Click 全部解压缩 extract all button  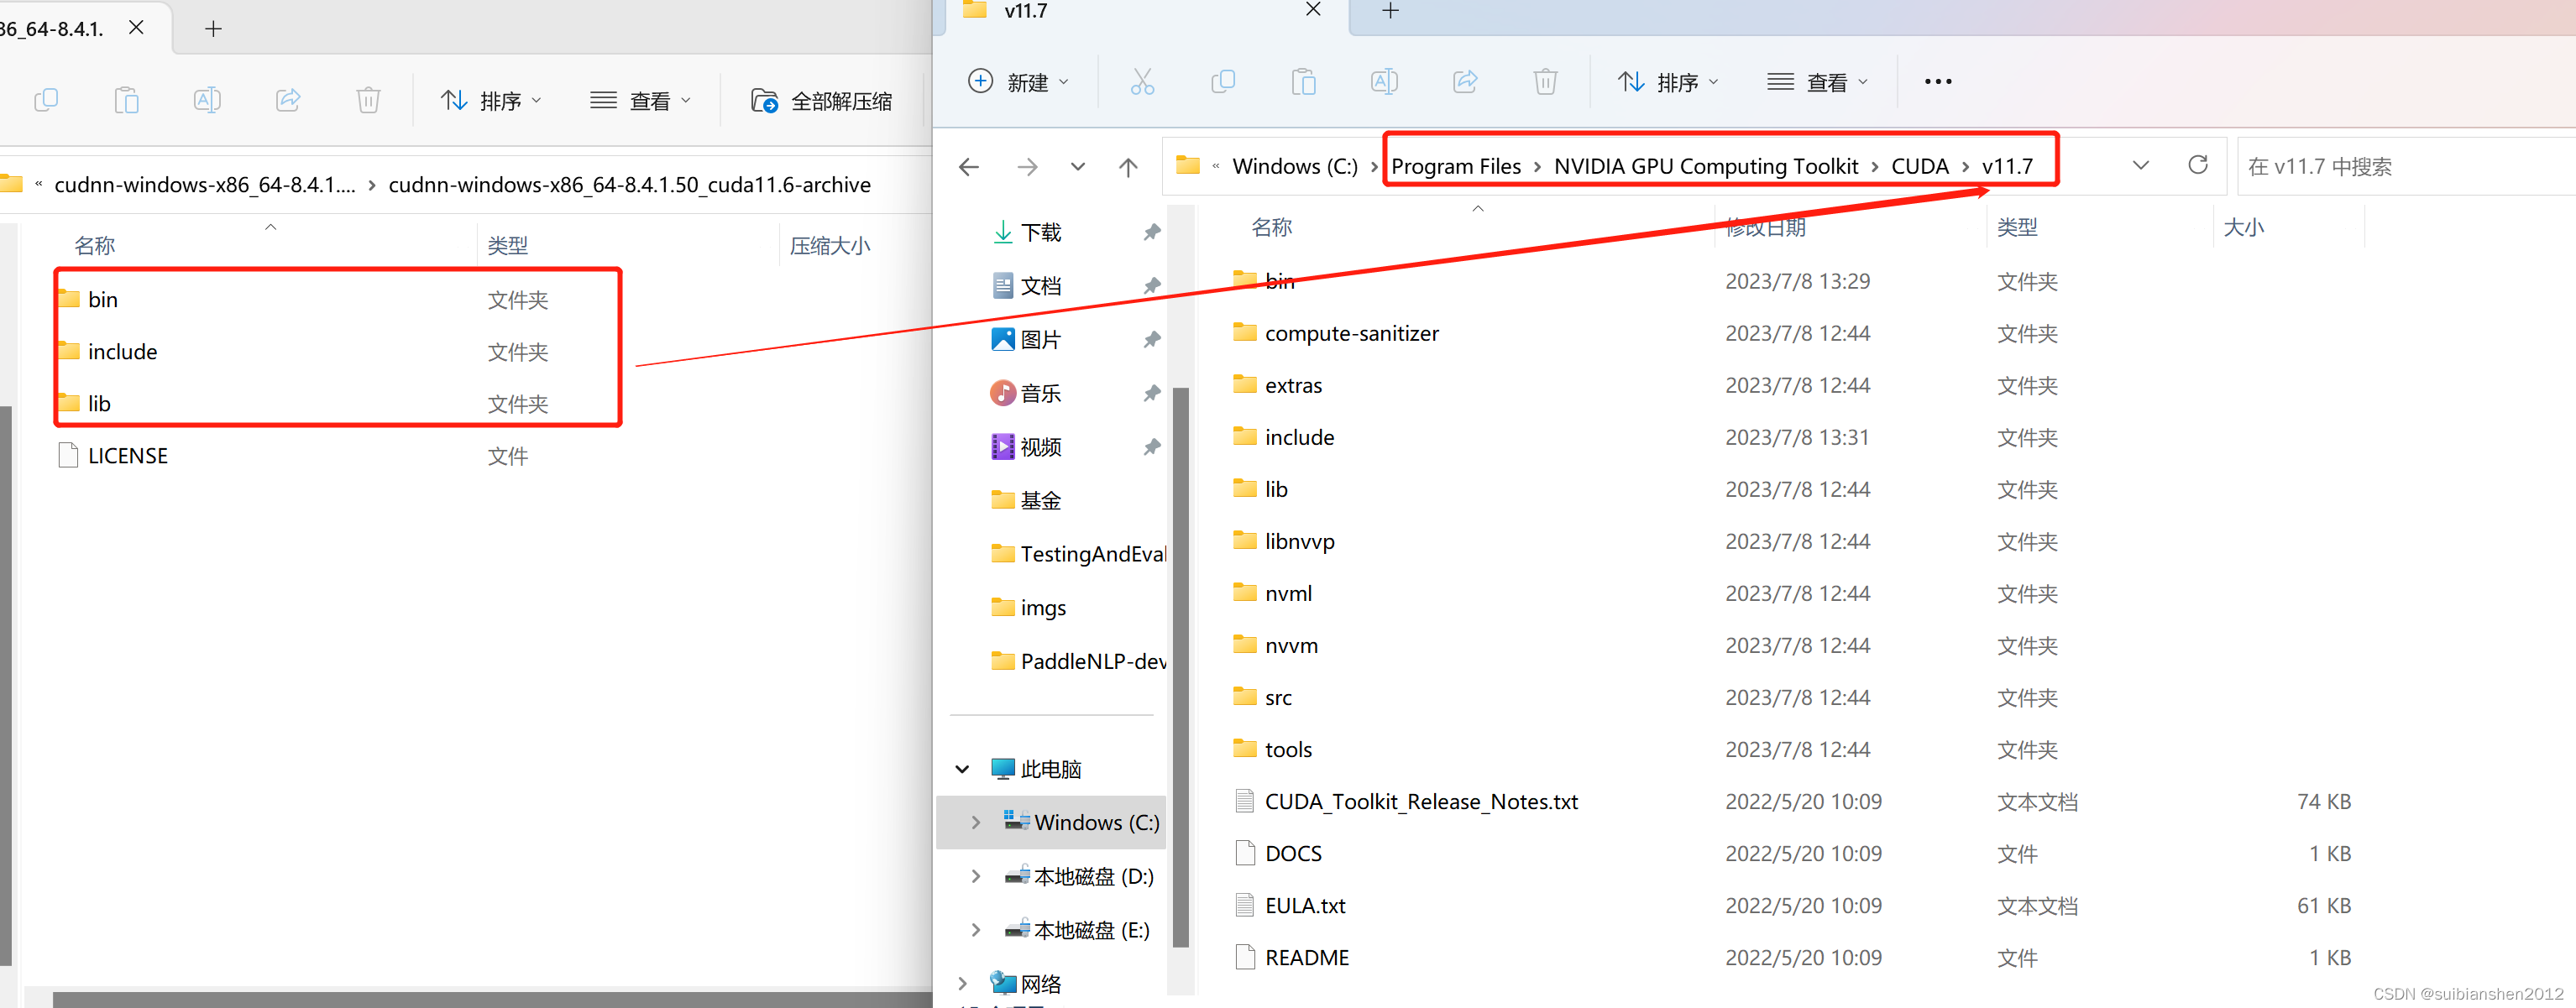pos(822,100)
